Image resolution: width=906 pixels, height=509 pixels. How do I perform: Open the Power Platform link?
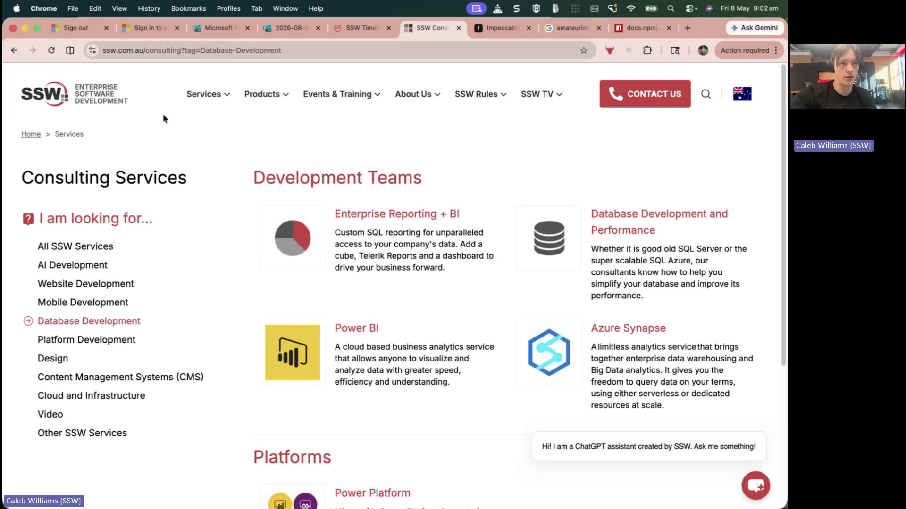click(x=372, y=493)
